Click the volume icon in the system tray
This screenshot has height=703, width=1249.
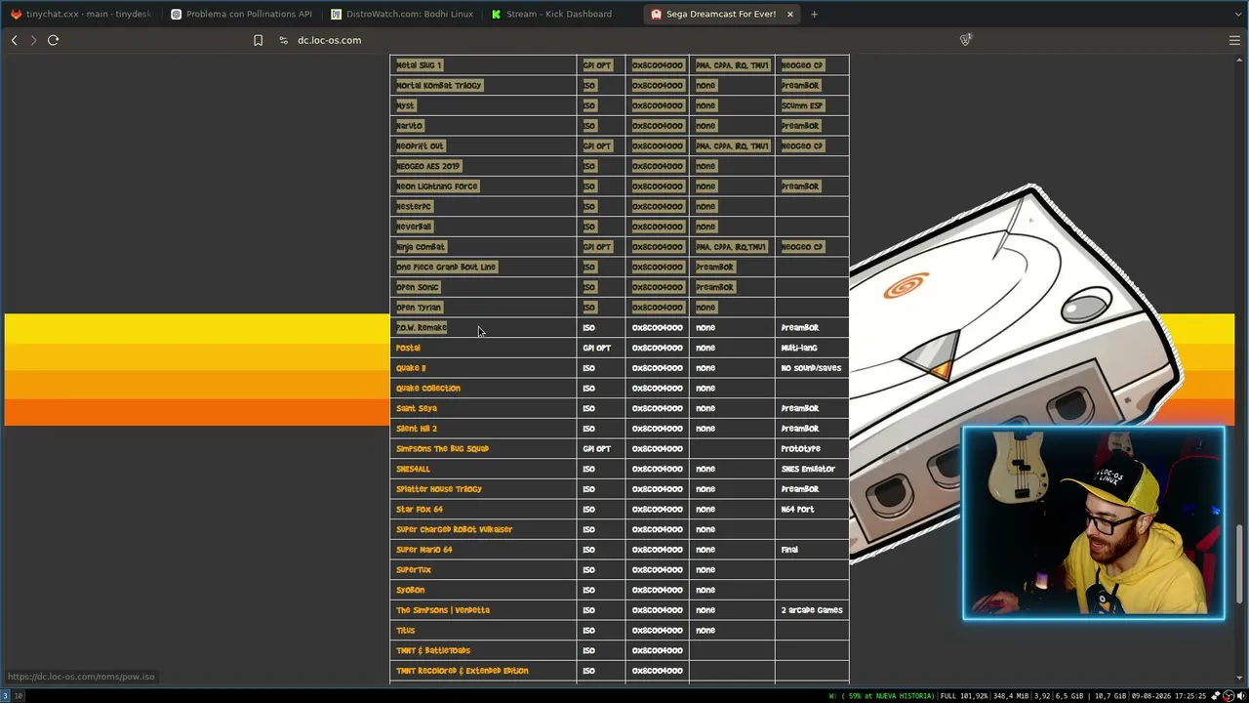click(x=1241, y=696)
